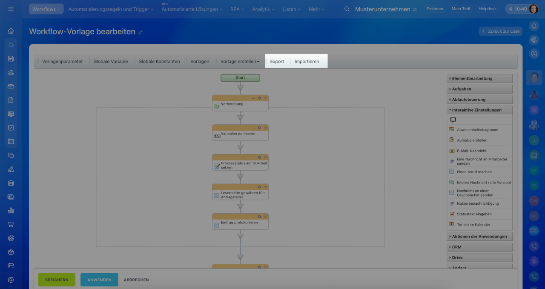This screenshot has height=289, width=545.
Task: Open settings gear of Eintrag protokollieren block
Action: tap(259, 216)
